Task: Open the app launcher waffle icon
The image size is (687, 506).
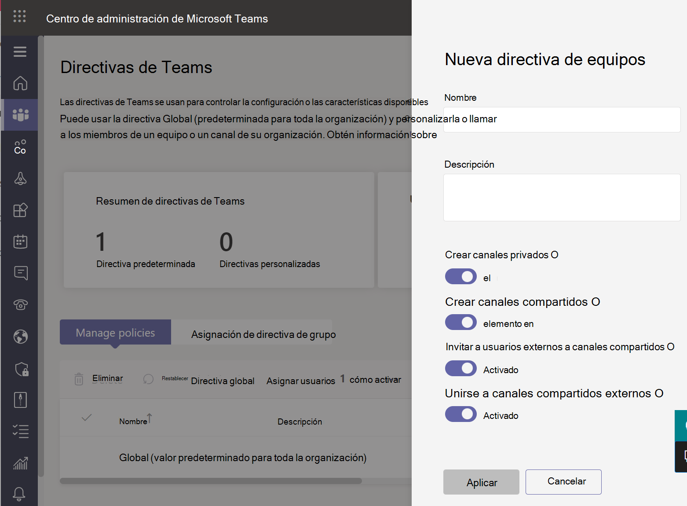Action: pos(19,16)
